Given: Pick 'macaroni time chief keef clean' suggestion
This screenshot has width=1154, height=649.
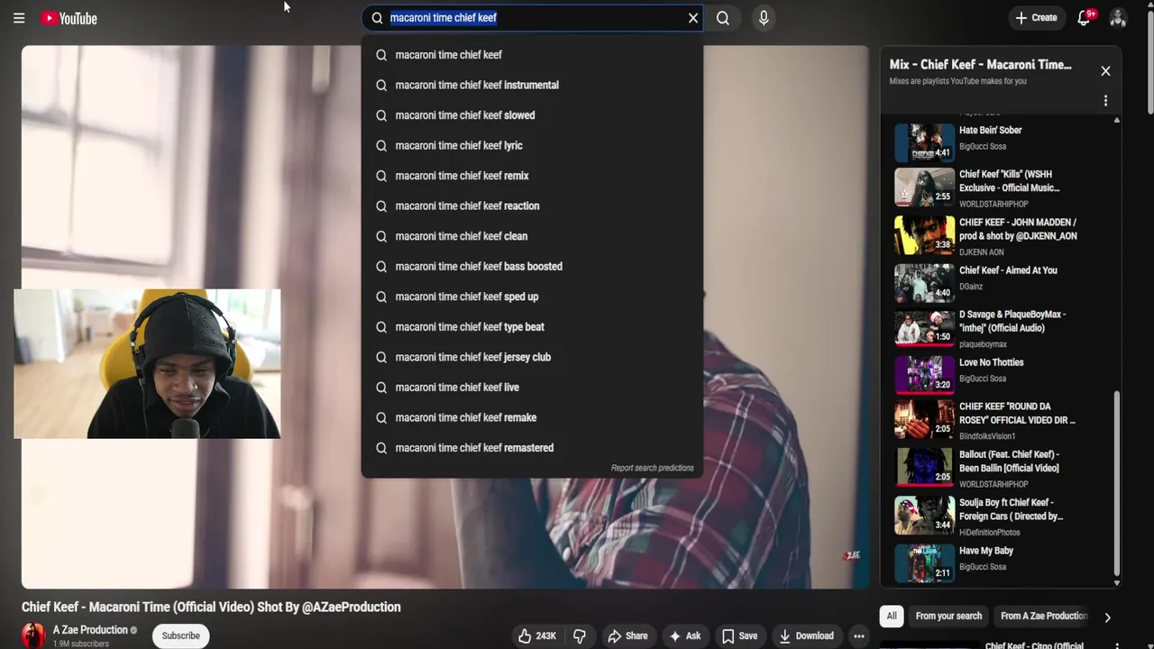Looking at the screenshot, I should point(532,236).
